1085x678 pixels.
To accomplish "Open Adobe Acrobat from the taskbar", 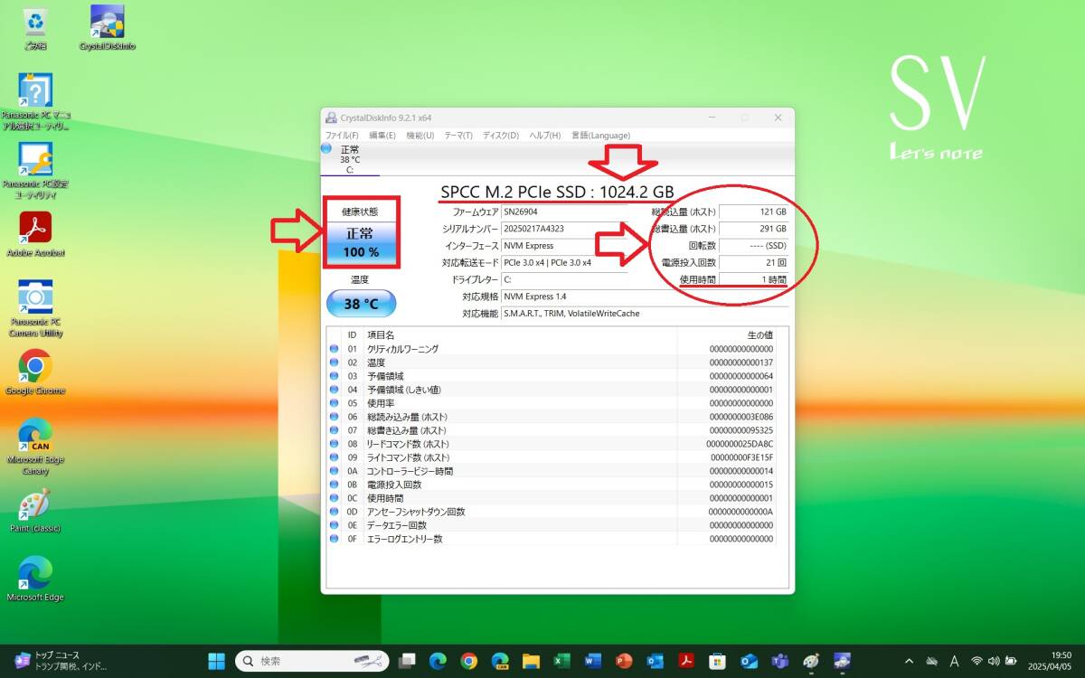I will click(686, 661).
